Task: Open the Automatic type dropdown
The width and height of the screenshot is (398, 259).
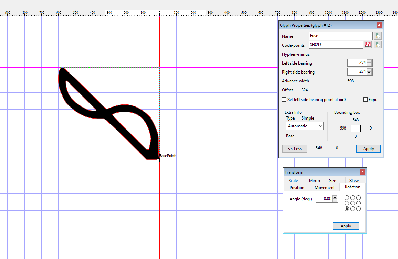Action: pyautogui.click(x=305, y=126)
